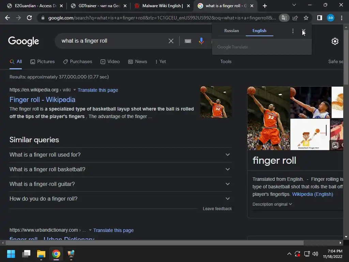Image resolution: width=349 pixels, height=262 pixels.
Task: Open Chrome's three-dot main menu
Action: (342, 18)
